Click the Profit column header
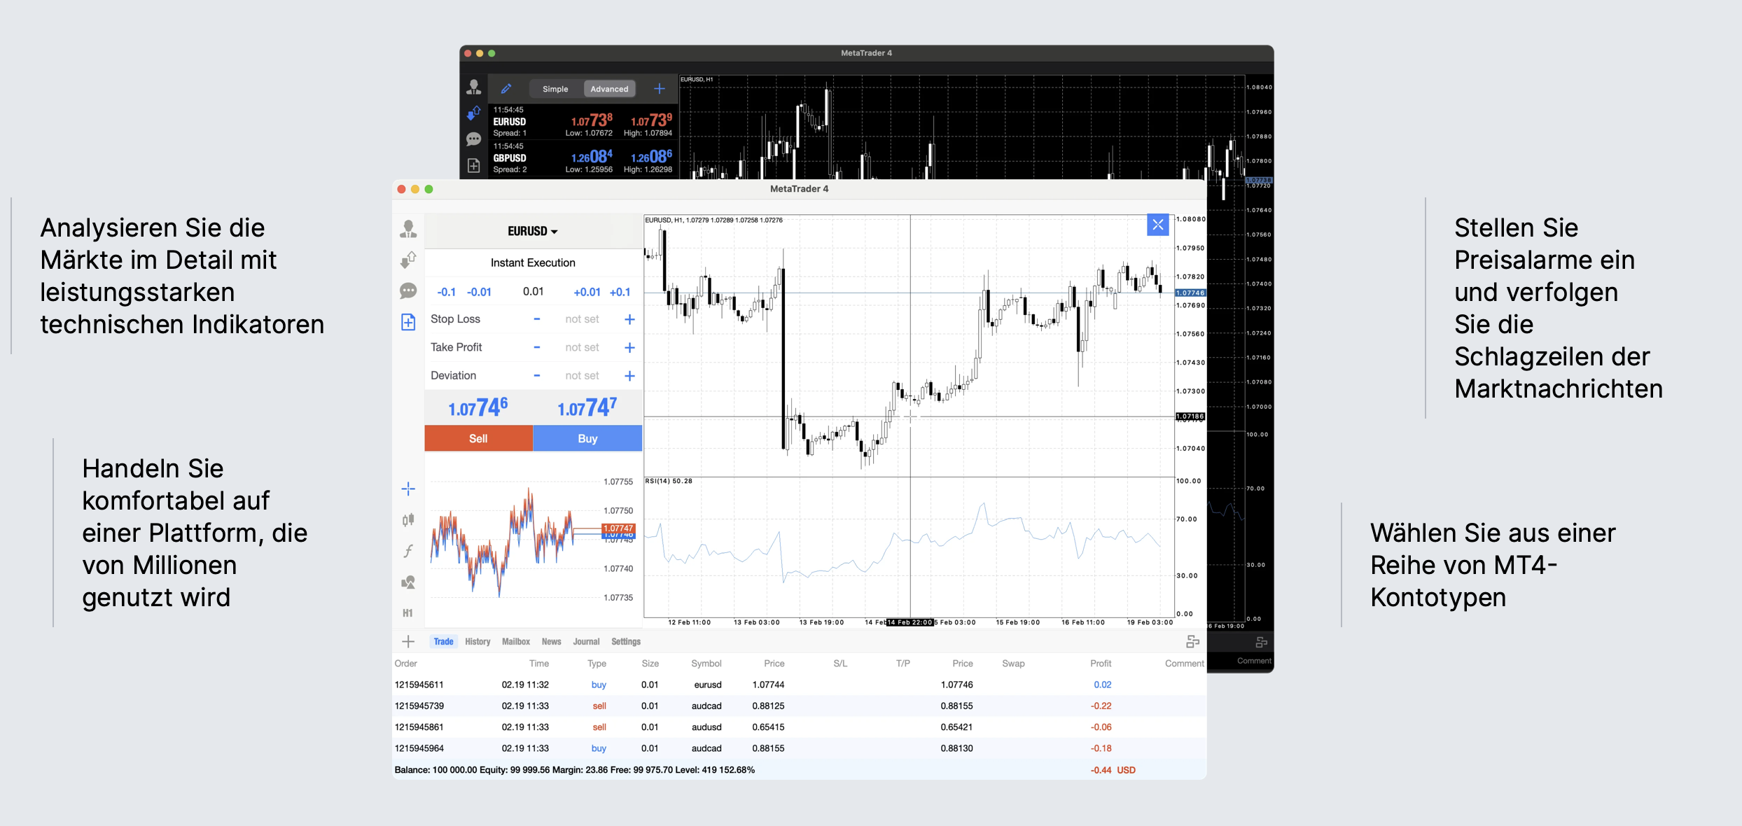Image resolution: width=1742 pixels, height=826 pixels. pos(1100,664)
